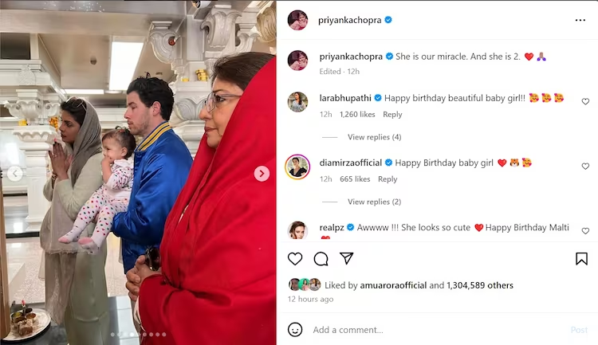Share post via paper plane icon

346,258
